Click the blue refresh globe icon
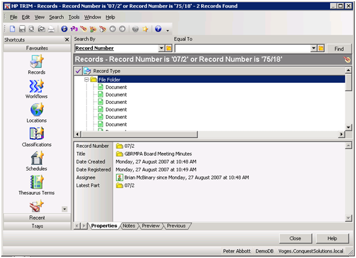Viewport: 356px width, 258px height. coord(64,29)
